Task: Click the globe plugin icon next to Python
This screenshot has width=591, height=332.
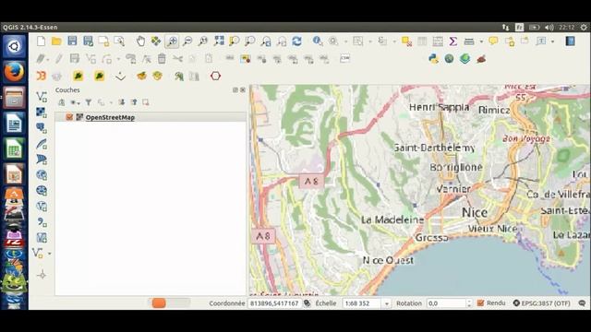Action: coord(449,59)
